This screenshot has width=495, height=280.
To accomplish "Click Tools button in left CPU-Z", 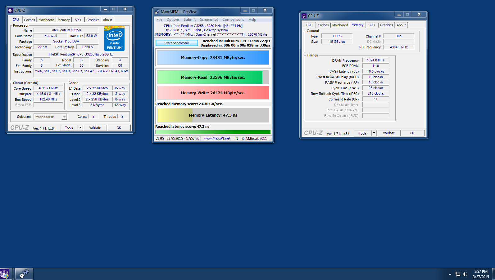I will click(69, 128).
